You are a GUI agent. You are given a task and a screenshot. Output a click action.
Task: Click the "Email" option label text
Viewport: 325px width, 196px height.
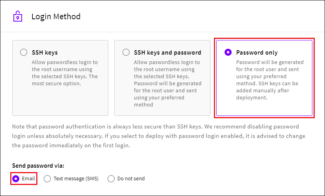pos(28,179)
